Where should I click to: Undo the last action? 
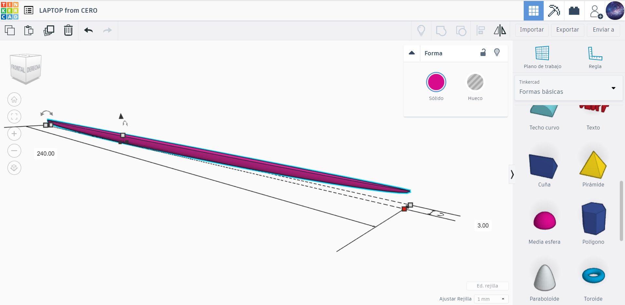(x=89, y=30)
